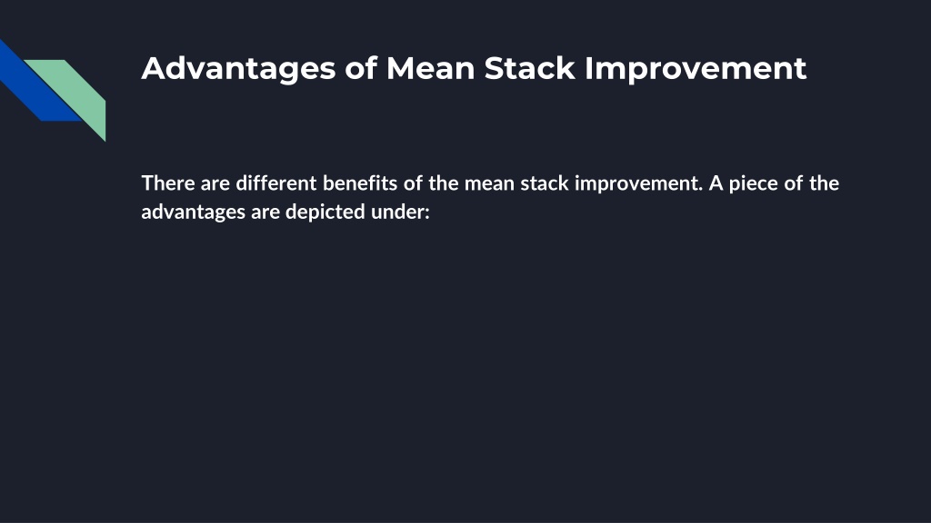Click the word 'benefits' in body text
Image resolution: width=931 pixels, height=523 pixels.
click(x=360, y=183)
